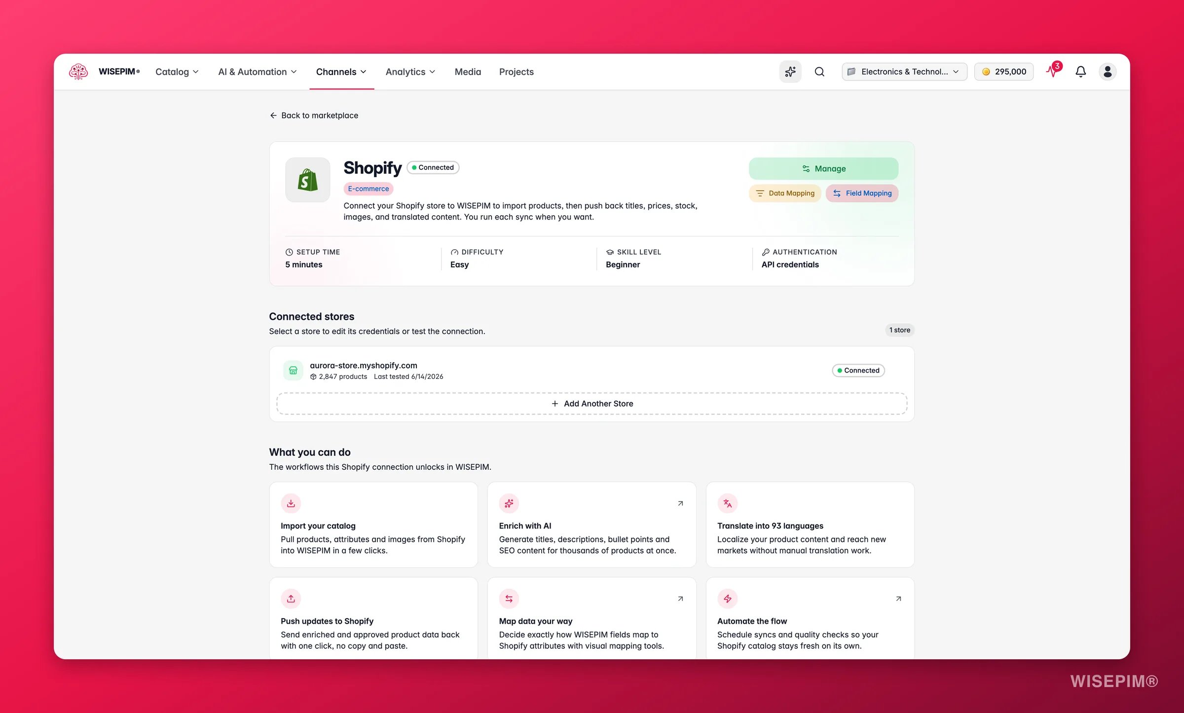
Task: Open the Electronics & Technol... workspace dropdown
Action: [904, 72]
